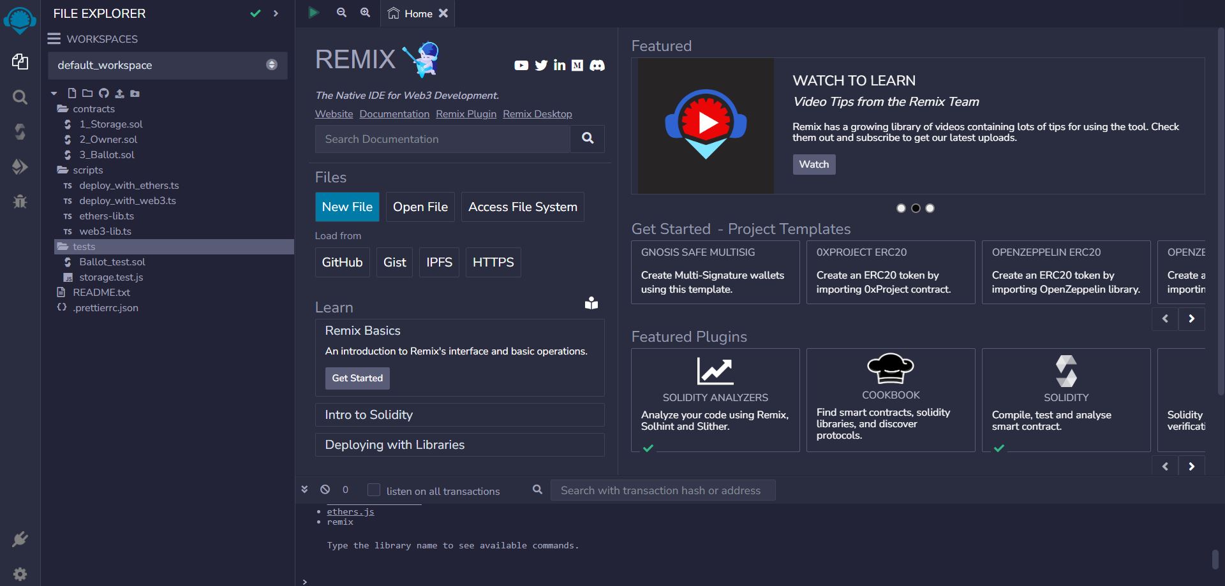
Task: Open the Plugin Manager plug icon
Action: [20, 539]
